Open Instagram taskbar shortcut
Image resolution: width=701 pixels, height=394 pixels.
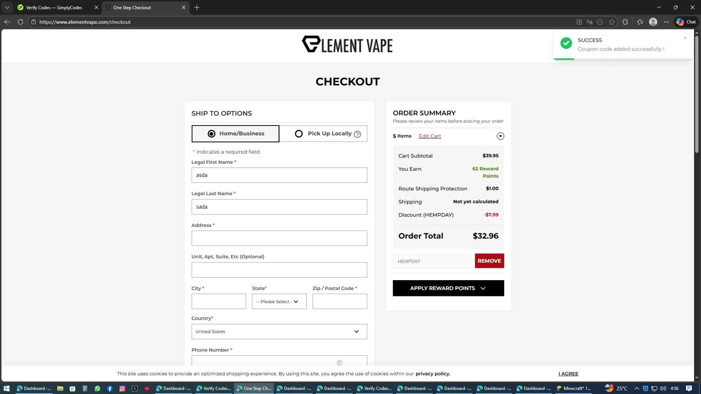[x=122, y=388]
